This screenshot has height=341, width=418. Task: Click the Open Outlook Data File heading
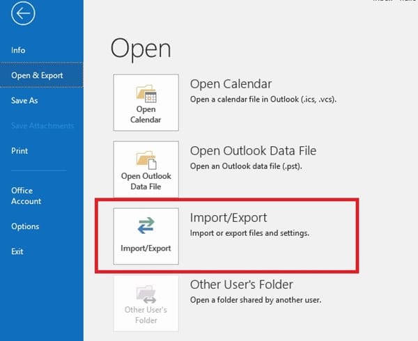click(254, 151)
